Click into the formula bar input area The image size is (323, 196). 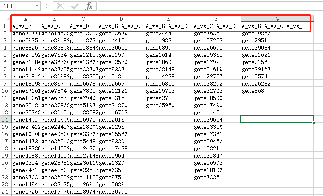[x=208, y=6]
